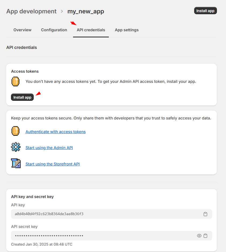Navigate back via App development breadcrumb
Image resolution: width=226 pixels, height=252 pixels.
pyautogui.click(x=31, y=11)
